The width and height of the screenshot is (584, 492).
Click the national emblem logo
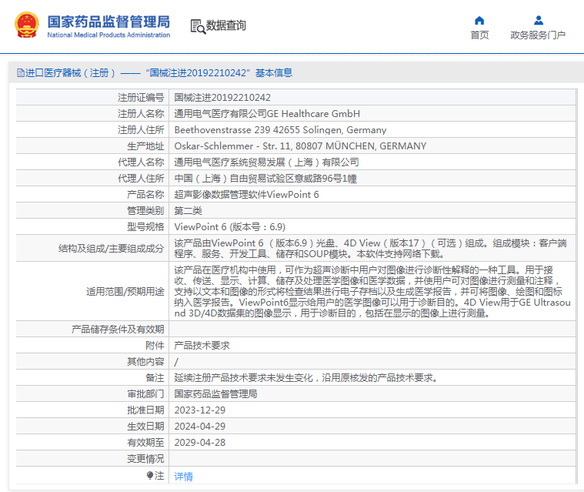coord(27,25)
